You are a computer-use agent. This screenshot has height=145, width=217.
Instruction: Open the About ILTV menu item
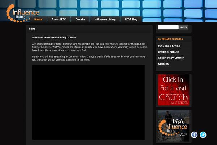[59, 20]
